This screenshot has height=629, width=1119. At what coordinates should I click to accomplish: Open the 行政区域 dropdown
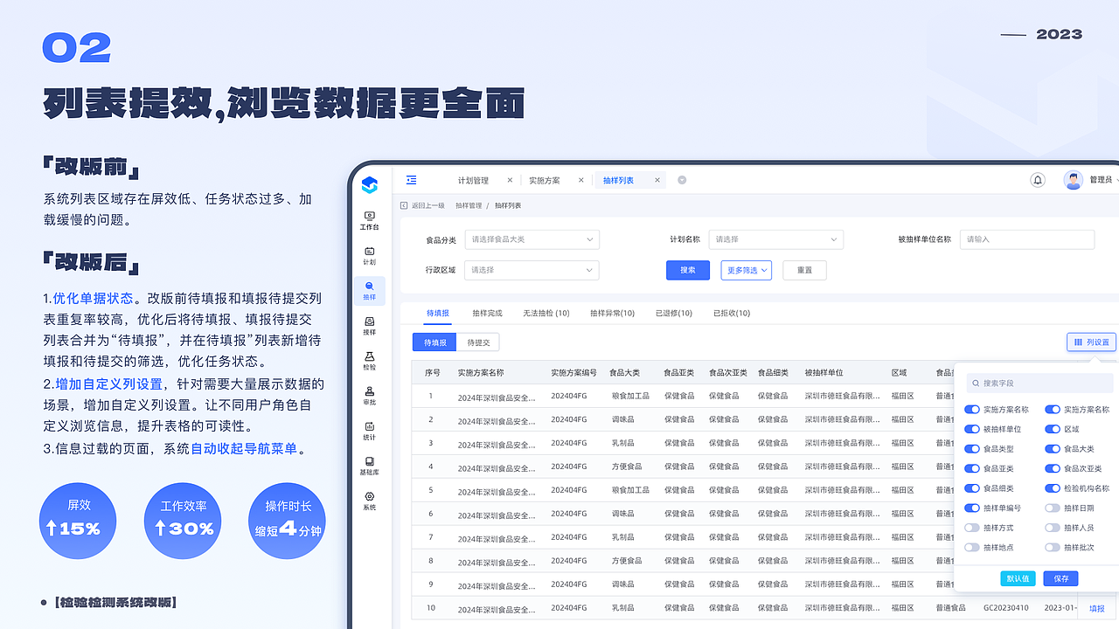coord(532,270)
